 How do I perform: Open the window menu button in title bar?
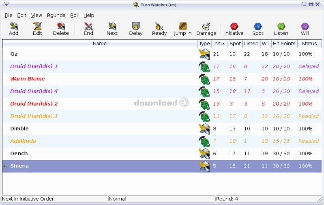[6, 4]
